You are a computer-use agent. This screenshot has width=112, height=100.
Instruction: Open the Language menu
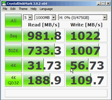46,9
